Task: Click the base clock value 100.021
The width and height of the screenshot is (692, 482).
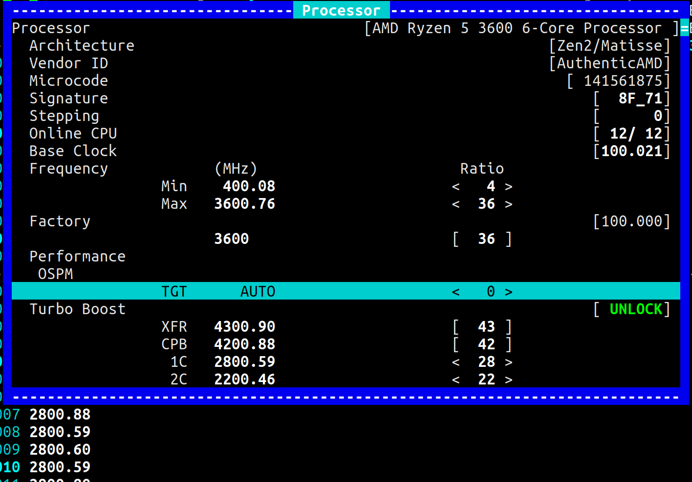Action: pos(631,151)
